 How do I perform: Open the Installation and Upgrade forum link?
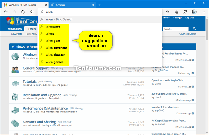pos(42,95)
